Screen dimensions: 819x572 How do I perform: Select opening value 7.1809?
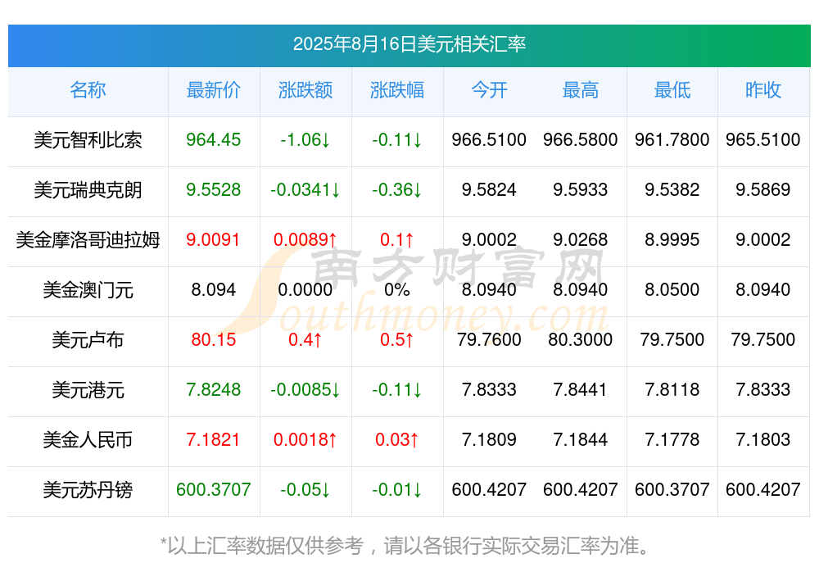pyautogui.click(x=489, y=439)
